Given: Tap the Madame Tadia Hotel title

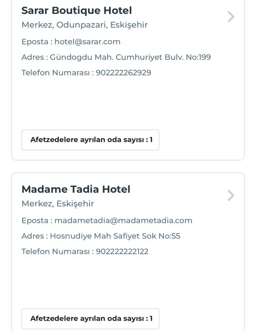Looking at the screenshot, I should point(76,189).
